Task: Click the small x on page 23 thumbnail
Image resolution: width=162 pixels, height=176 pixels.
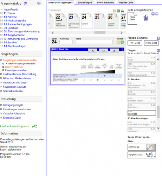Action: tap(77, 15)
